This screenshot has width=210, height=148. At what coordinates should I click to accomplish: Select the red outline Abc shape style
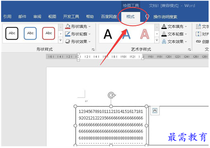pos(48,33)
